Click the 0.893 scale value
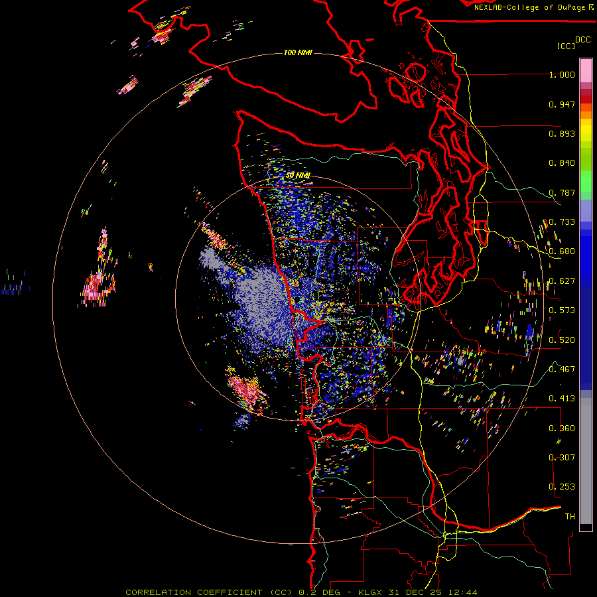 [562, 133]
